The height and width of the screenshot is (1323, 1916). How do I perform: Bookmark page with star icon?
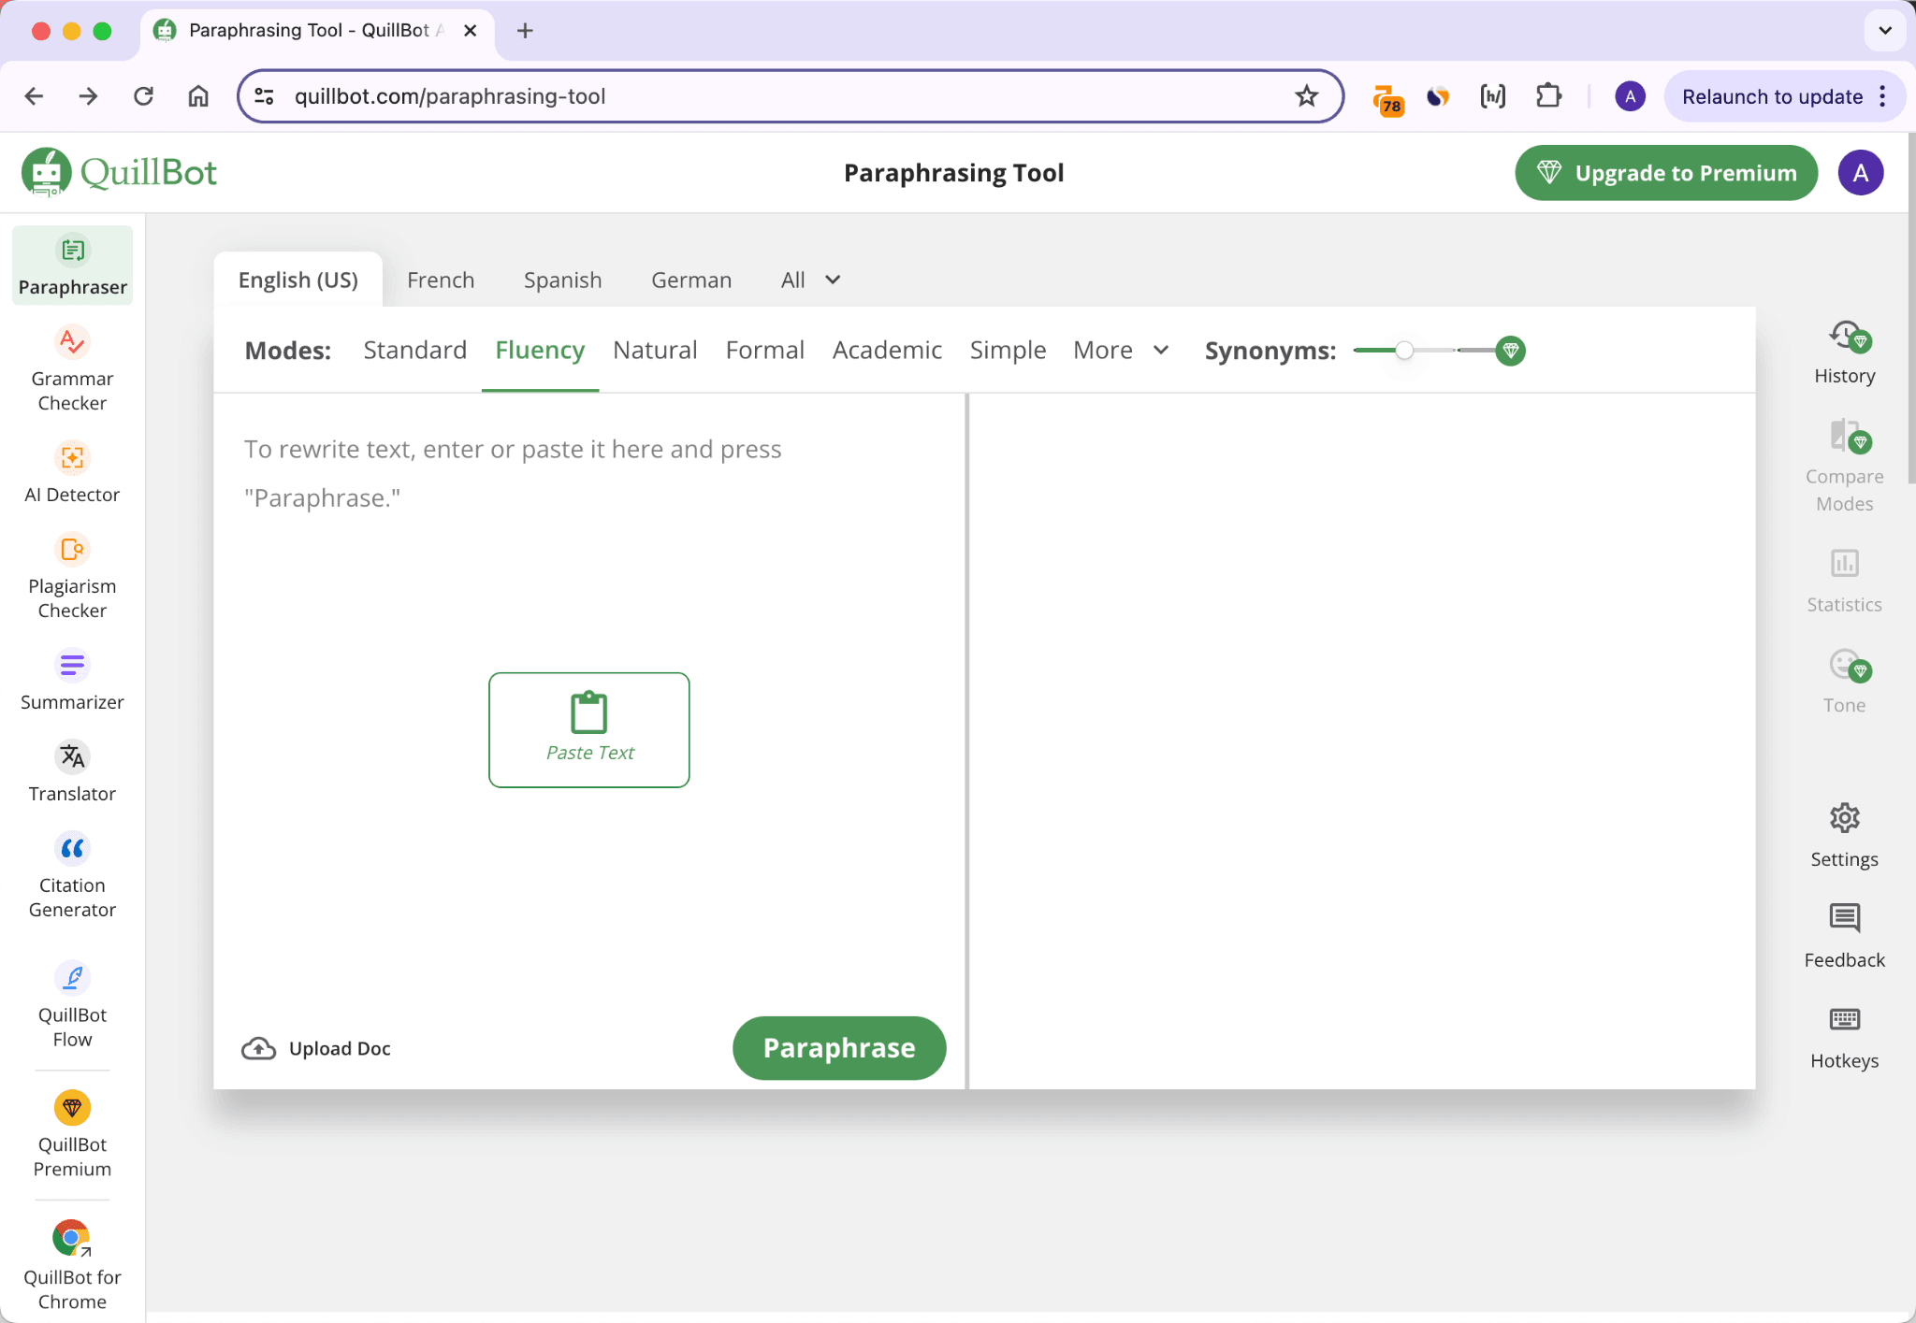(1306, 95)
